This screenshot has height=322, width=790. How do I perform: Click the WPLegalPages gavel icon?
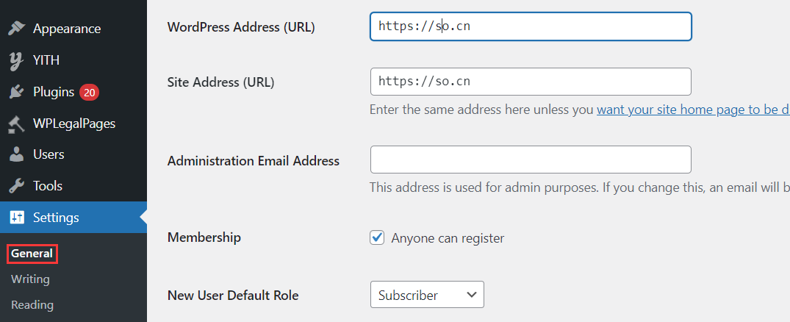[16, 124]
